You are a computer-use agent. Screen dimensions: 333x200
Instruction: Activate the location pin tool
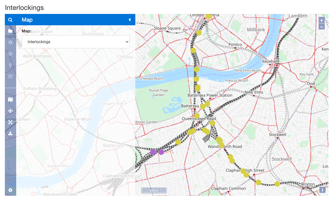click(x=10, y=65)
